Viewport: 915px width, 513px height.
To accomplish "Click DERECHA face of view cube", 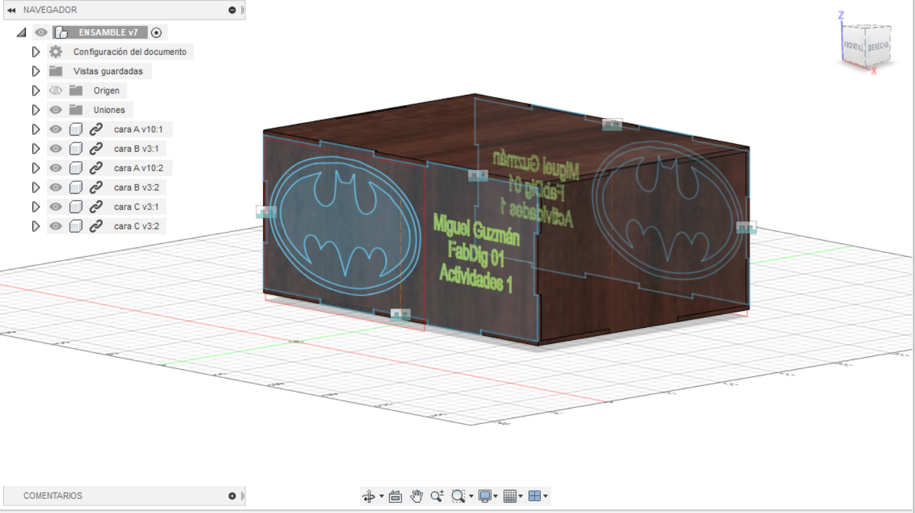I will pyautogui.click(x=878, y=46).
